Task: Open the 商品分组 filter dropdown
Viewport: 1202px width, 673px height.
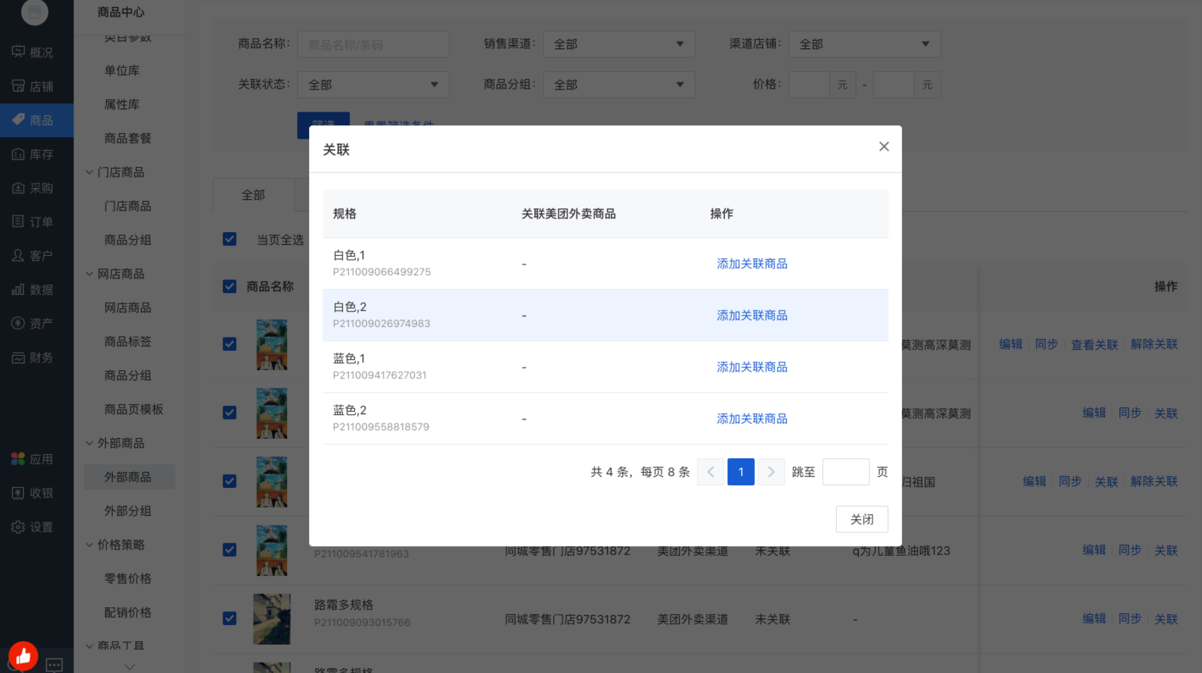Action: pyautogui.click(x=618, y=85)
